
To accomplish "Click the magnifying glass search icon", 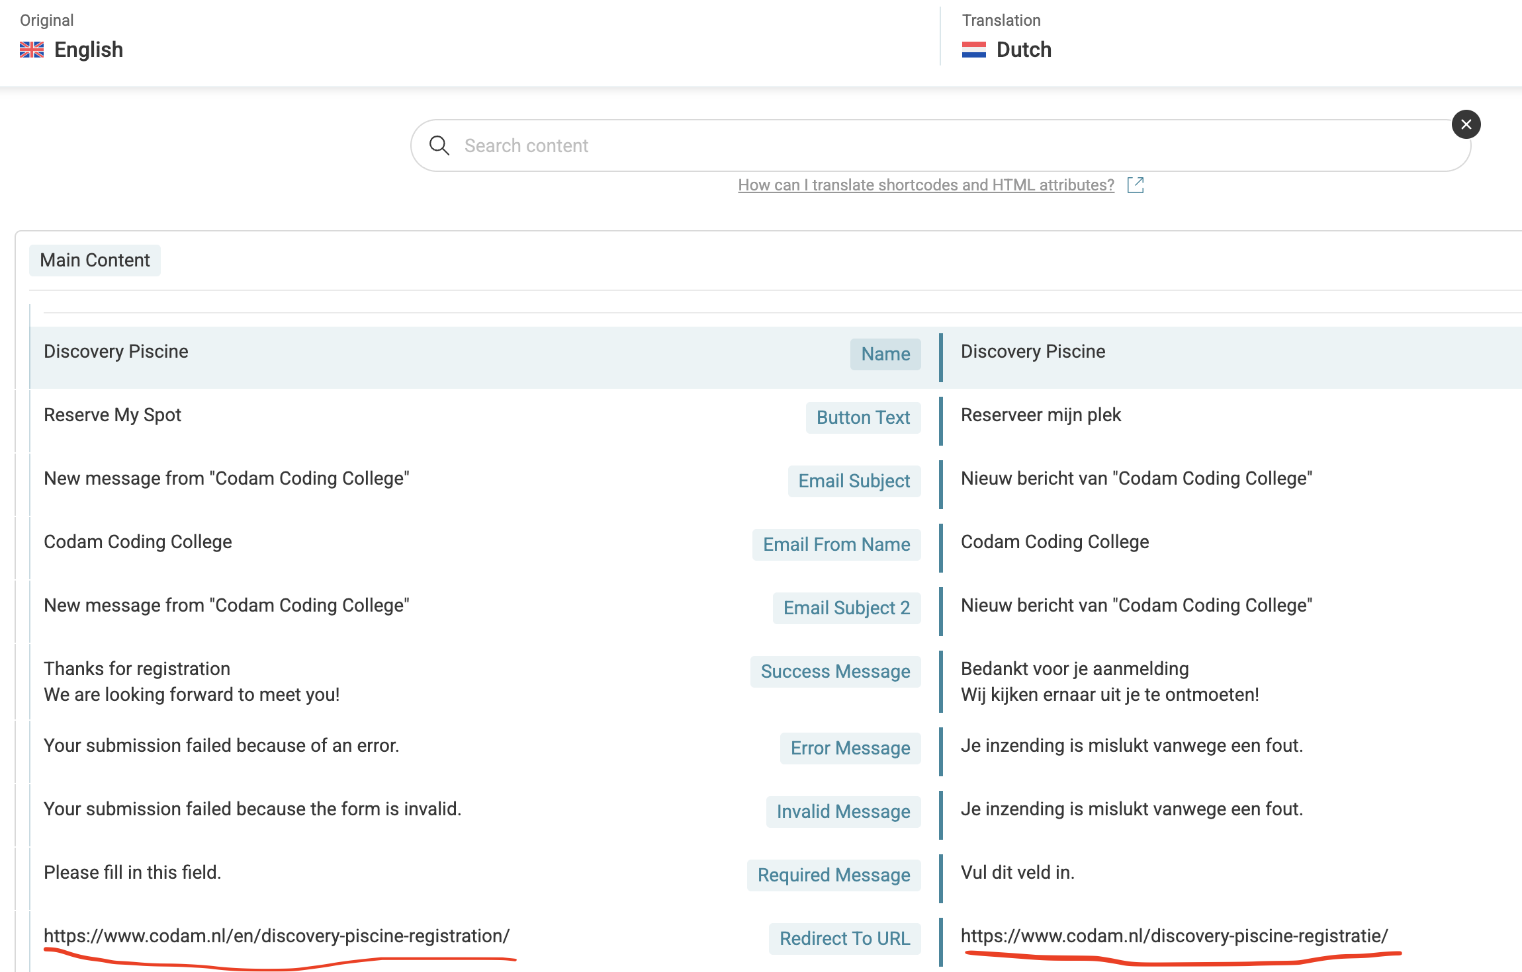I will 439,145.
